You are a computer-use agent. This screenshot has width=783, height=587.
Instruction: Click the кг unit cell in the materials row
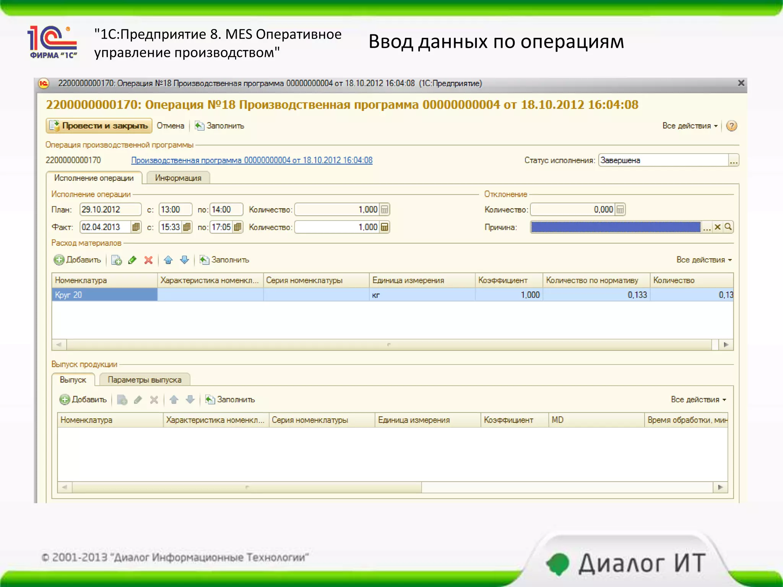422,295
